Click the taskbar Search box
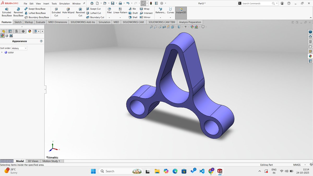Screen dimensions: 313x176 [x=121, y=171]
